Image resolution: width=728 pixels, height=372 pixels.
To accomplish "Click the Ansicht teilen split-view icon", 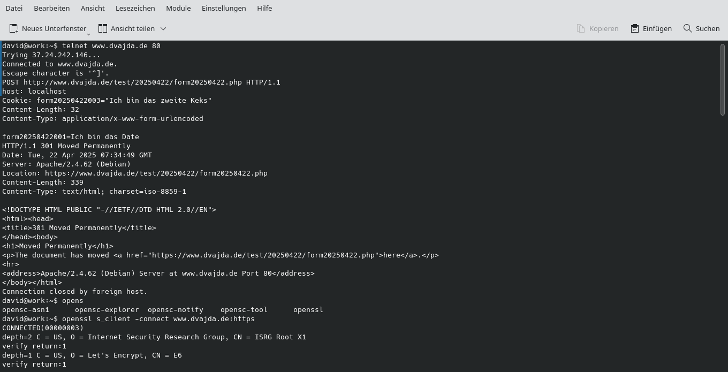I will pyautogui.click(x=103, y=28).
